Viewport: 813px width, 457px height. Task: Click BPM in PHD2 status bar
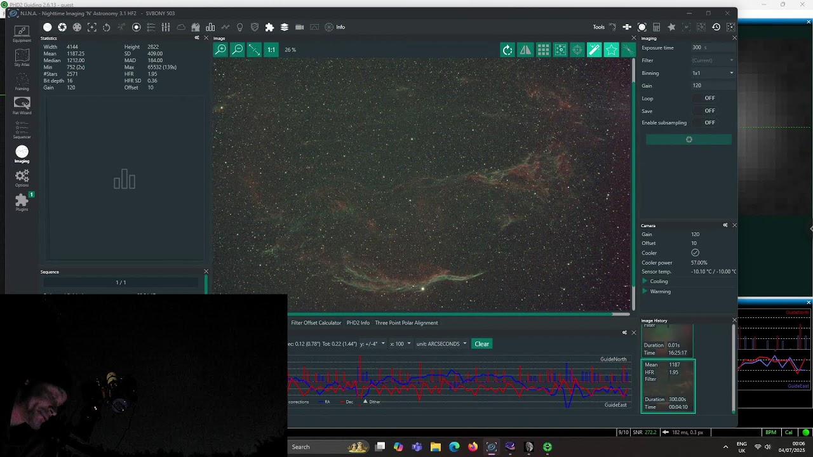770,432
